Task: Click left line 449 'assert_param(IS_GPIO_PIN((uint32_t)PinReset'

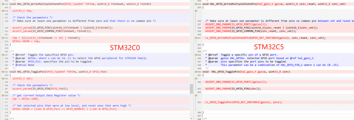Action: click(x=63, y=28)
